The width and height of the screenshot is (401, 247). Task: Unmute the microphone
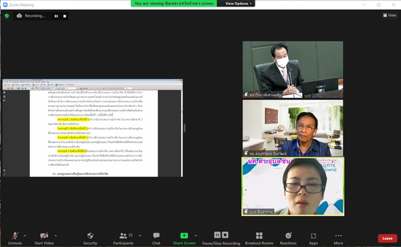click(15, 238)
